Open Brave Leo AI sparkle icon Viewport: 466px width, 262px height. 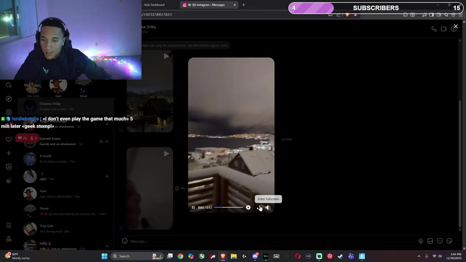coord(447,15)
